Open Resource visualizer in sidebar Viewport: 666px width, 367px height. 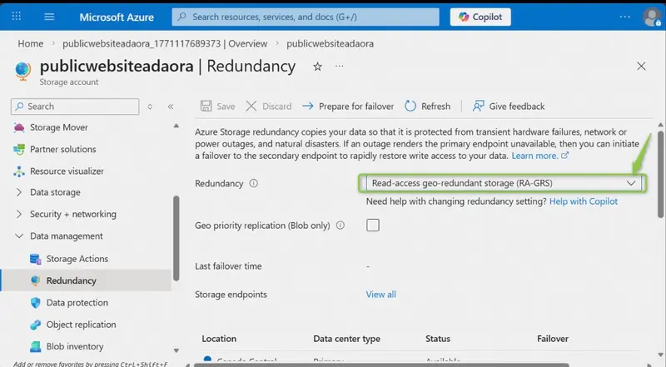tap(67, 171)
